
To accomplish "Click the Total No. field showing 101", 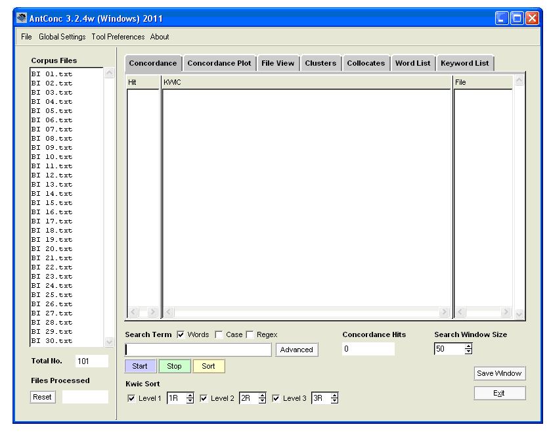I will [x=92, y=361].
